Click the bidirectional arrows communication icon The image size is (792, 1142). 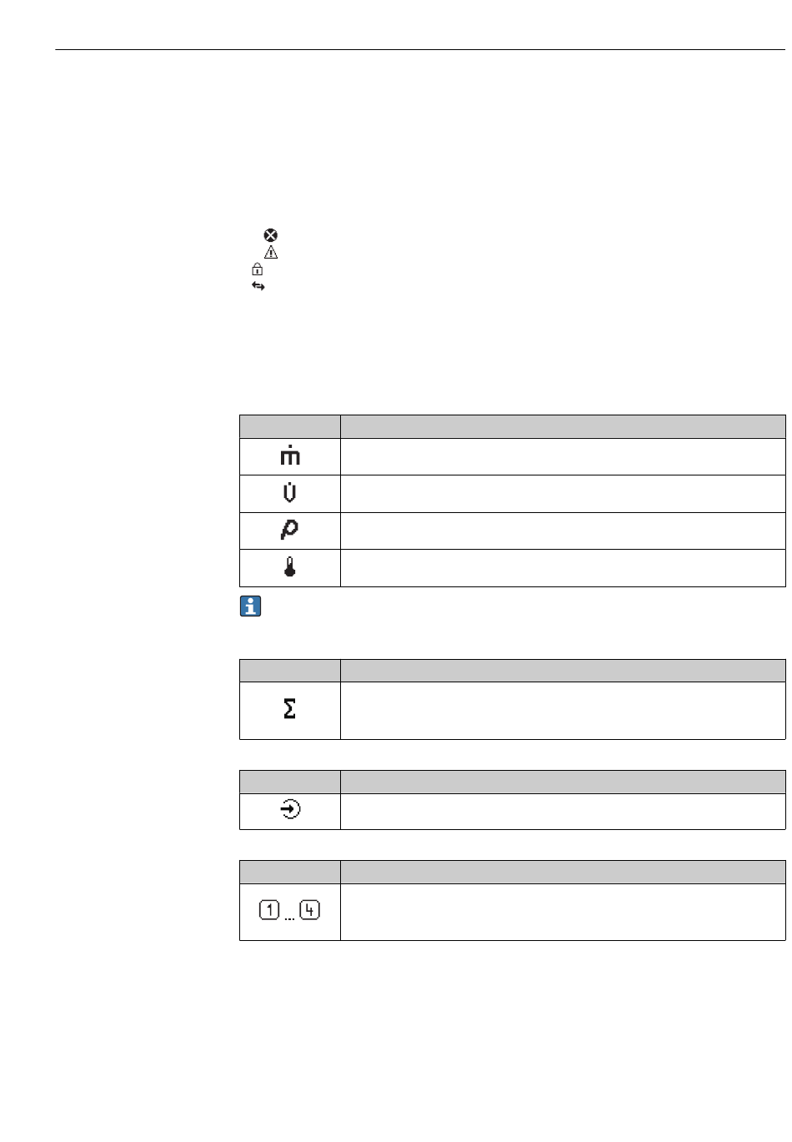point(258,286)
